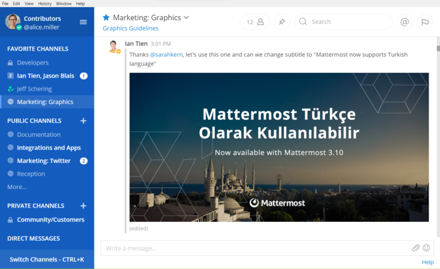Open flagged posts with flag icon

[x=425, y=22]
